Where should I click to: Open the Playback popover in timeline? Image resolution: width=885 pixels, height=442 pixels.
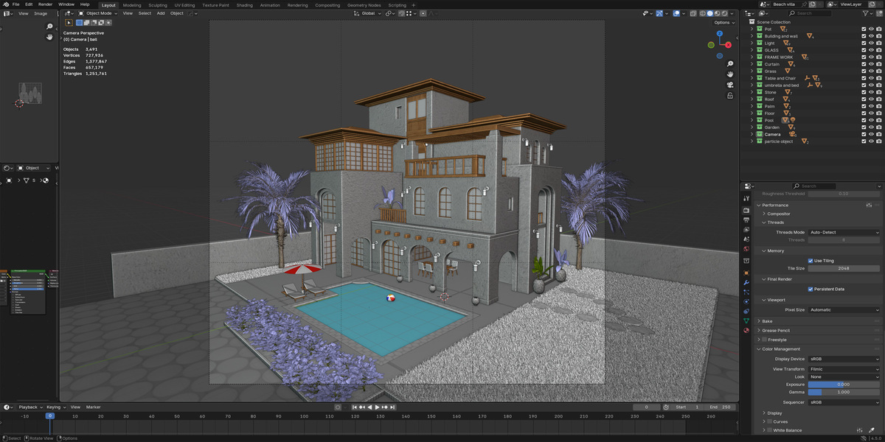29,407
